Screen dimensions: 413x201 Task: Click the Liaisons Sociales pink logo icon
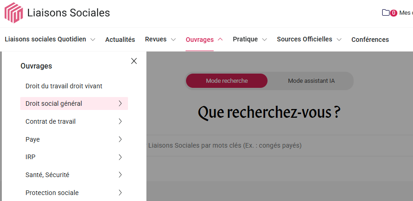(x=14, y=12)
